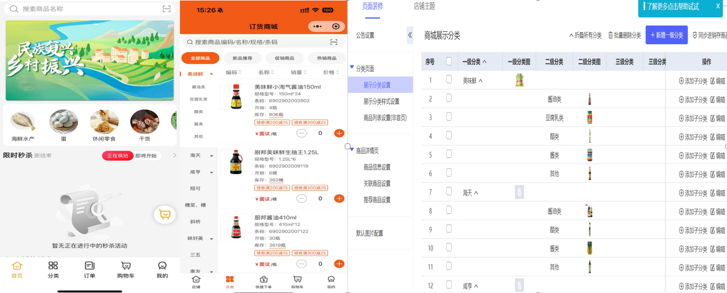Viewport: 727px width, 293px height.
Task: Collapse the 美味鲜 category in phone sidebar
Action: tap(211, 74)
